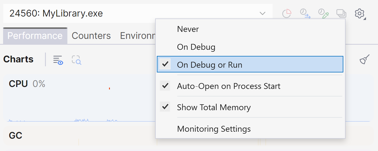Viewport: 378px width, 151px height.
Task: Open Monitoring Settings
Action: pyautogui.click(x=214, y=129)
